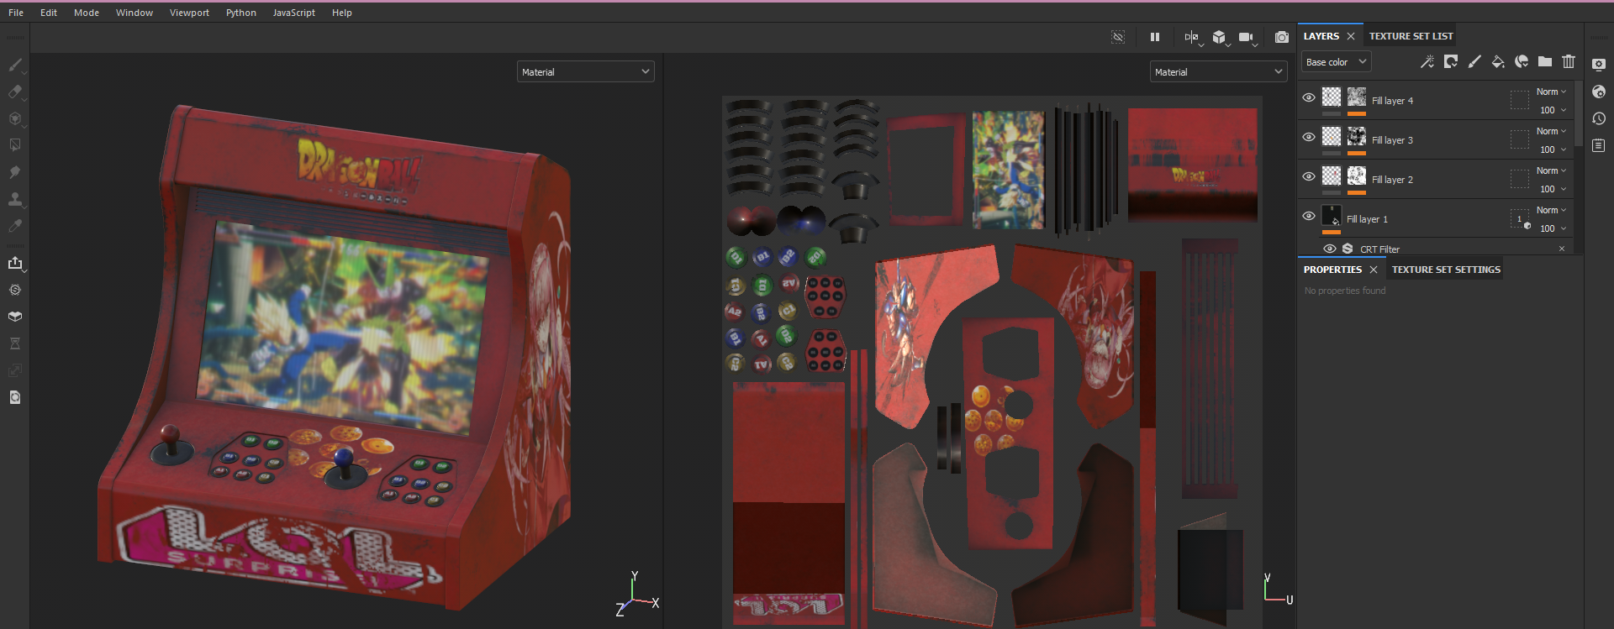Viewport: 1614px width, 629px height.
Task: Change Fill layer 4 Norm blend mode
Action: tap(1551, 92)
